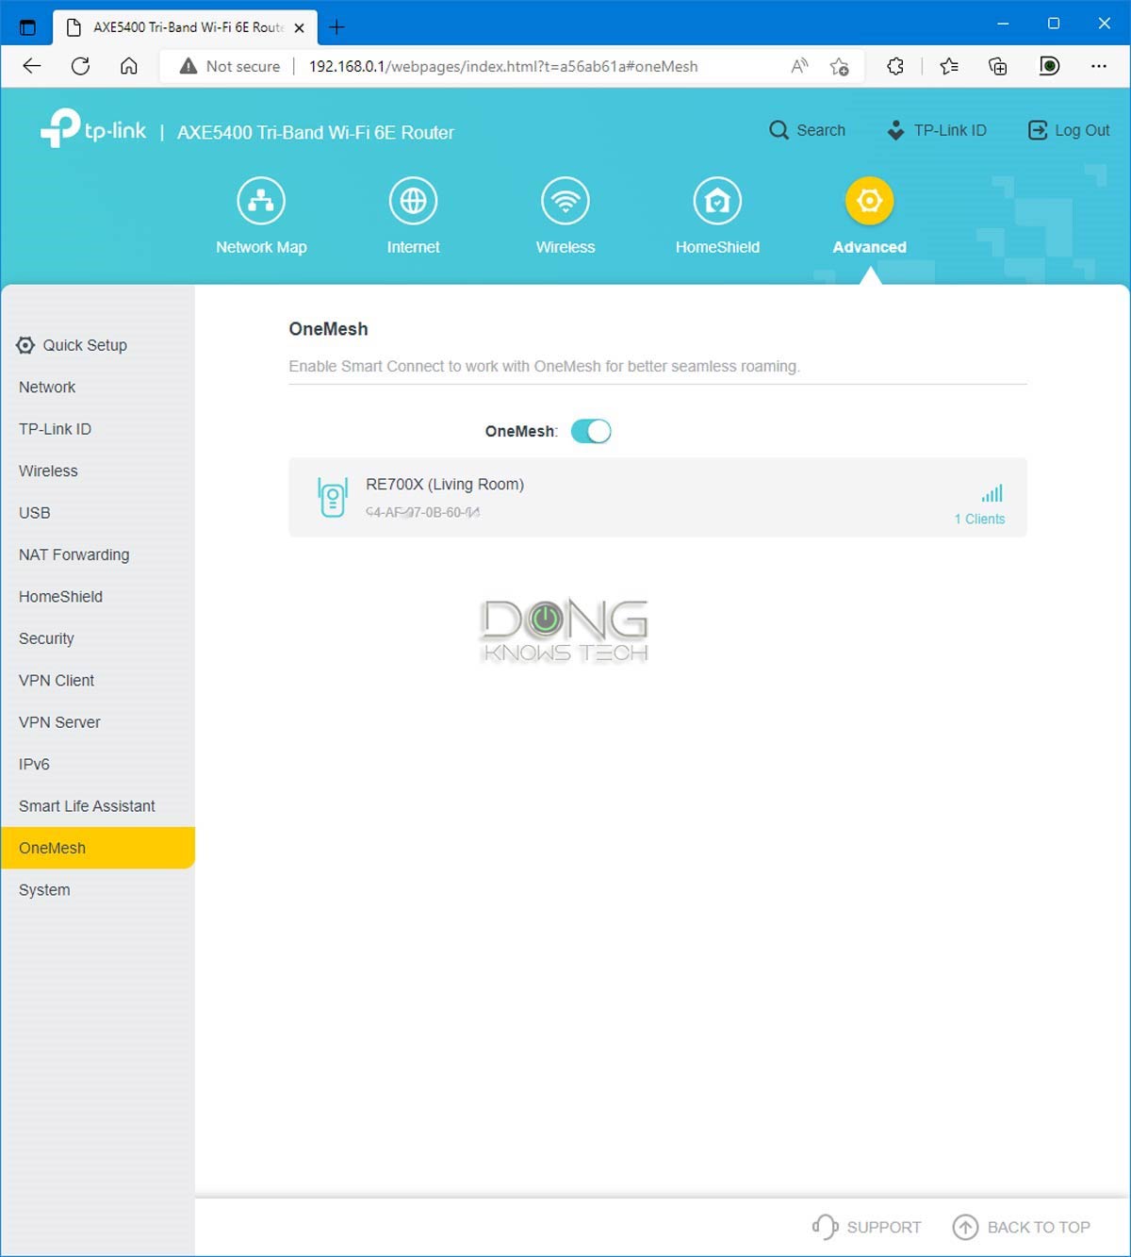Click the Quick Setup gear icon
Image resolution: width=1131 pixels, height=1257 pixels.
pos(25,345)
